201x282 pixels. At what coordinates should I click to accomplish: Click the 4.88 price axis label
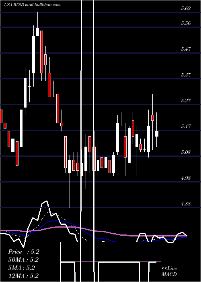[186, 204]
